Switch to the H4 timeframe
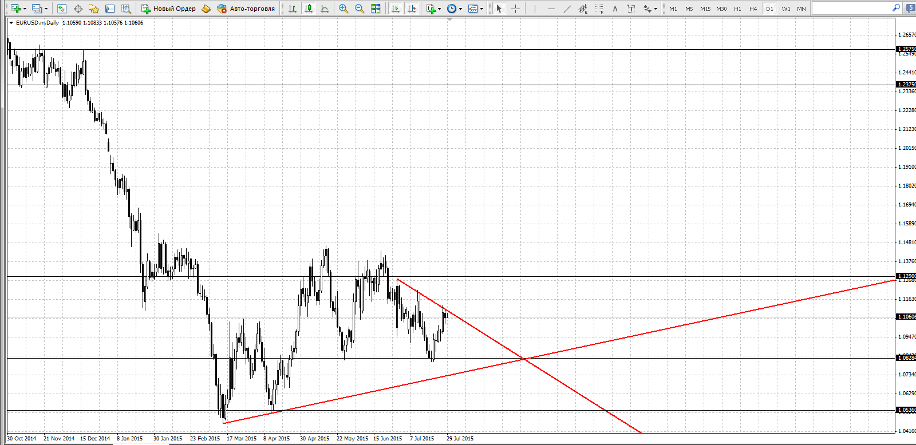Screen dimensions: 916x445 click(753, 9)
